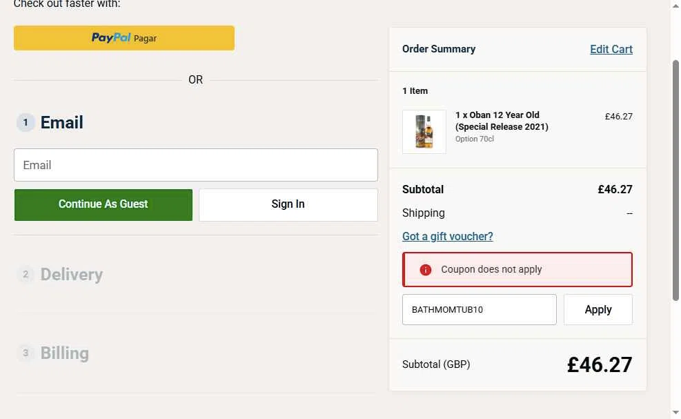Click the Oban 12 Year Old thumbnail
681x419 pixels.
424,131
